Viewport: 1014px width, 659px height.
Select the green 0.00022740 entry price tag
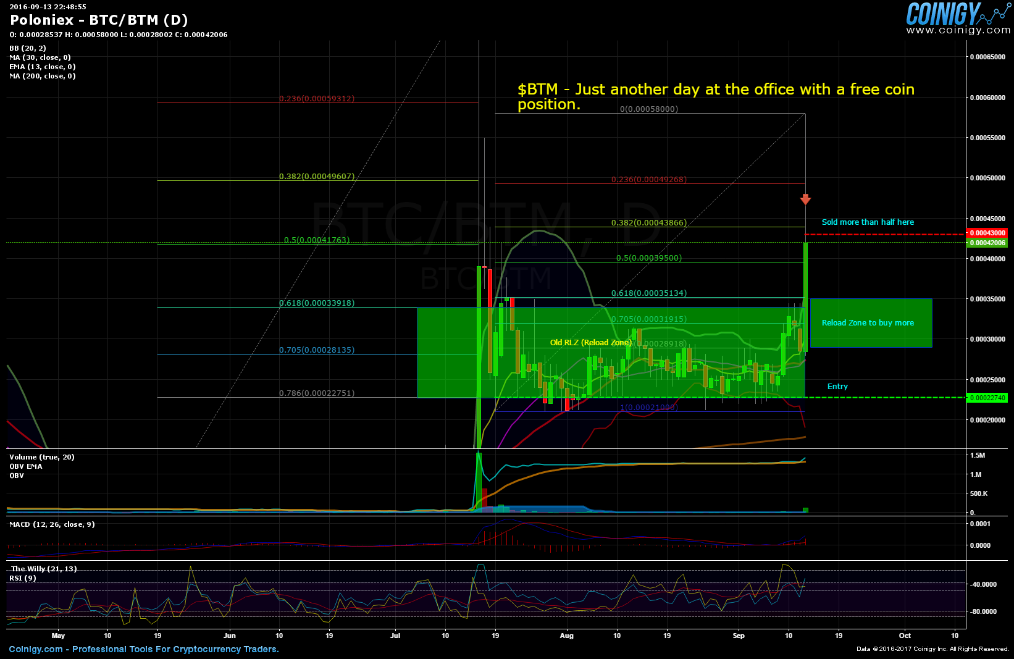click(987, 398)
